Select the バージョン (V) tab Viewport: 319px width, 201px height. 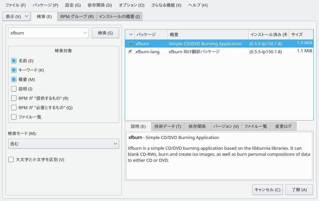(x=226, y=126)
